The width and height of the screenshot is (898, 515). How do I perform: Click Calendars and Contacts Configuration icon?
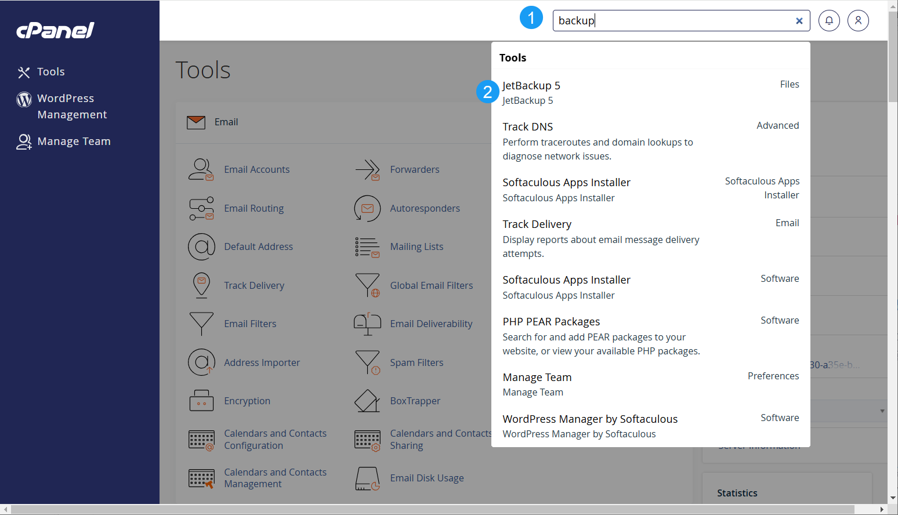[x=201, y=440]
